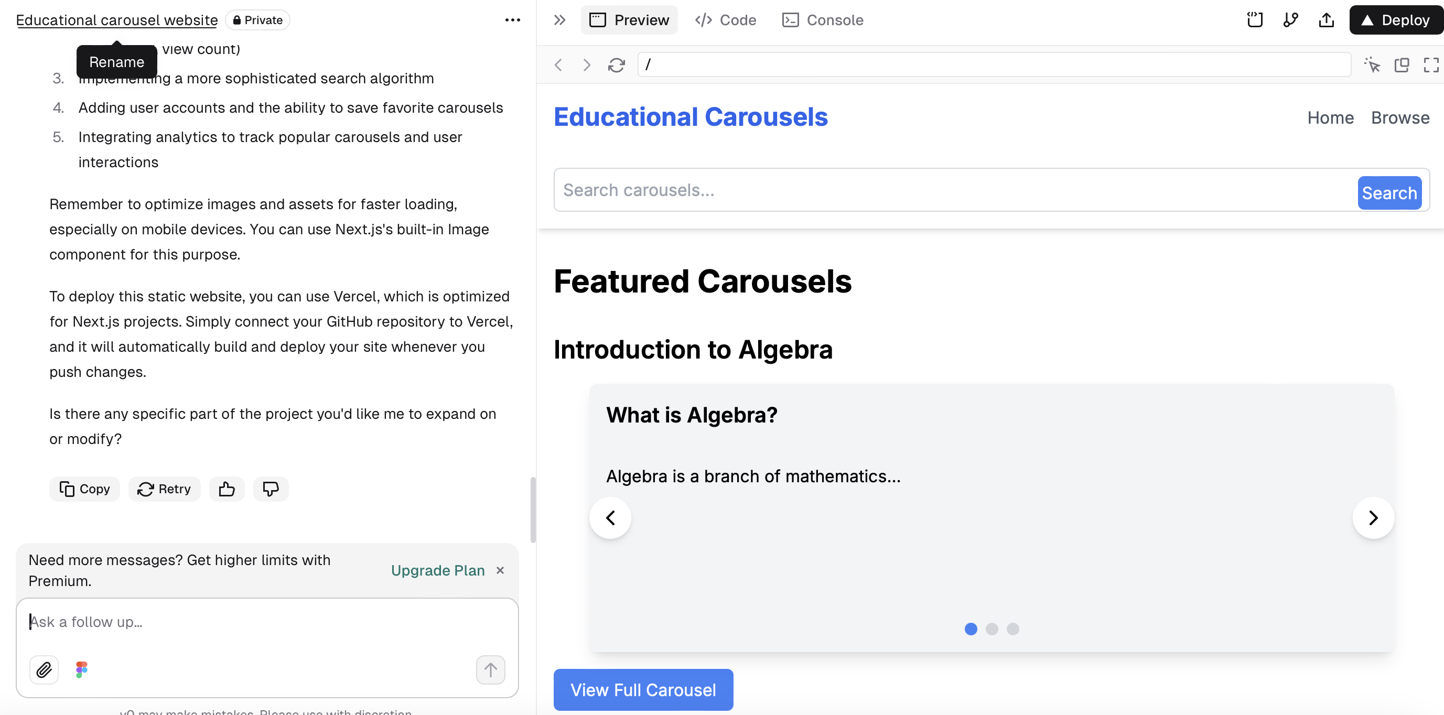Click the Rename tooltip label
This screenshot has width=1444, height=715.
pos(116,62)
